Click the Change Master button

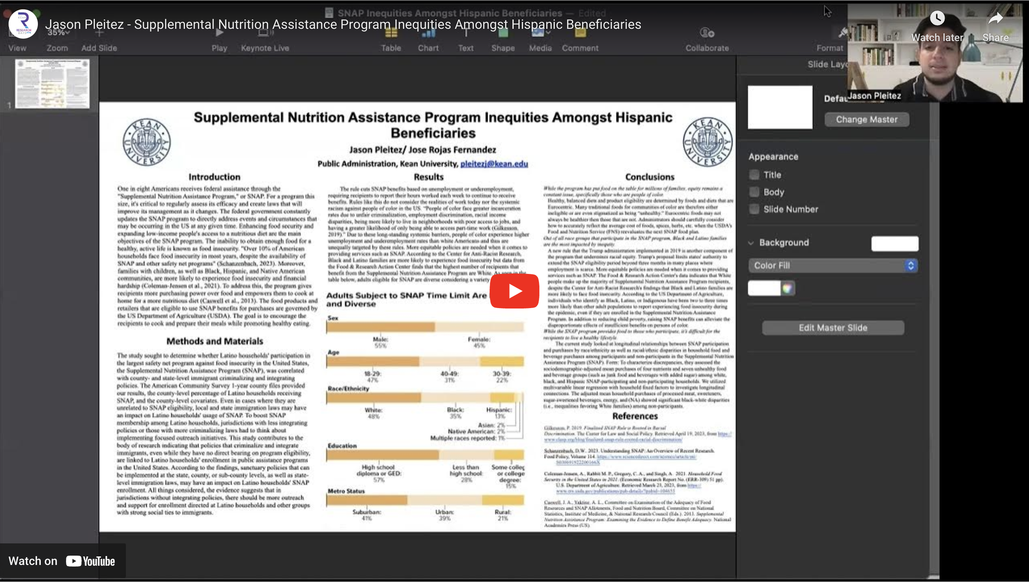click(866, 120)
